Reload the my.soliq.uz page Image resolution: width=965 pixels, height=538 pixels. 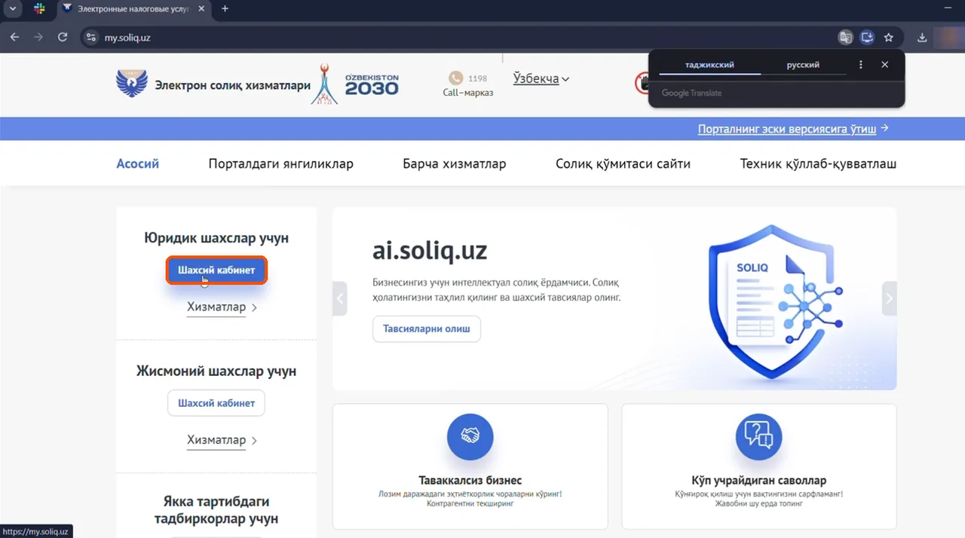[63, 37]
